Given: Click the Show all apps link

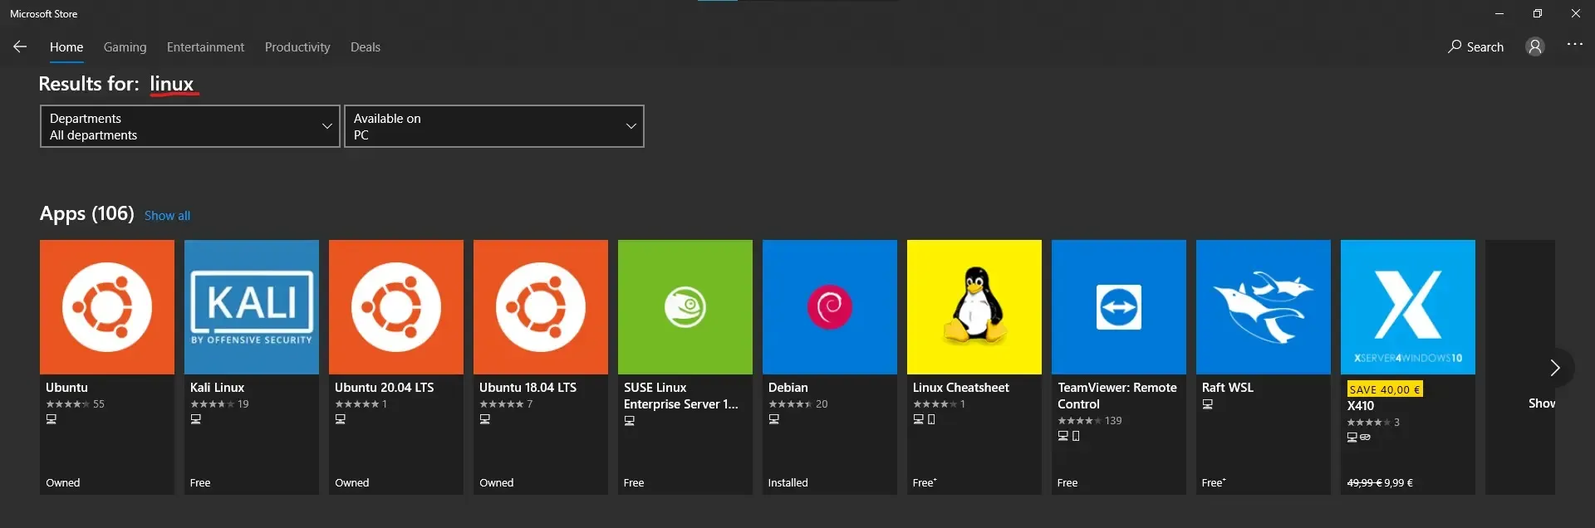Looking at the screenshot, I should [x=167, y=216].
